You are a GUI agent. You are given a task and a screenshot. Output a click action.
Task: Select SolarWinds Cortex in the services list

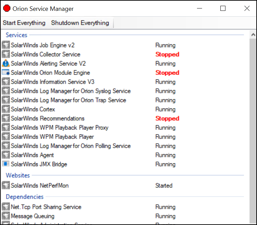click(x=33, y=109)
